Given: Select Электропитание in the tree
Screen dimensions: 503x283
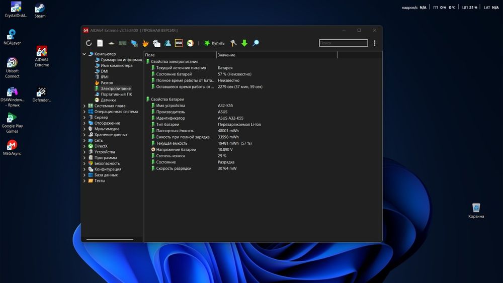Looking at the screenshot, I should click(113, 88).
